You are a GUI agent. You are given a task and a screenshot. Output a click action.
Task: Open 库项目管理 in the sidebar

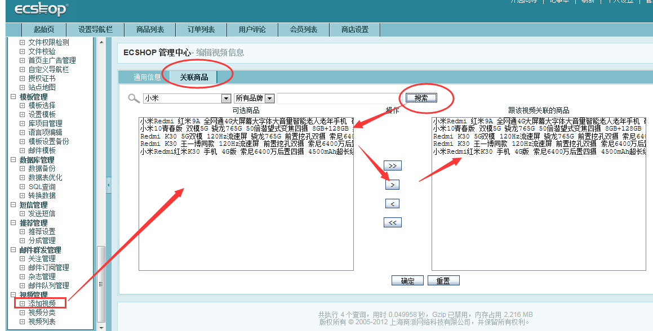click(x=46, y=123)
